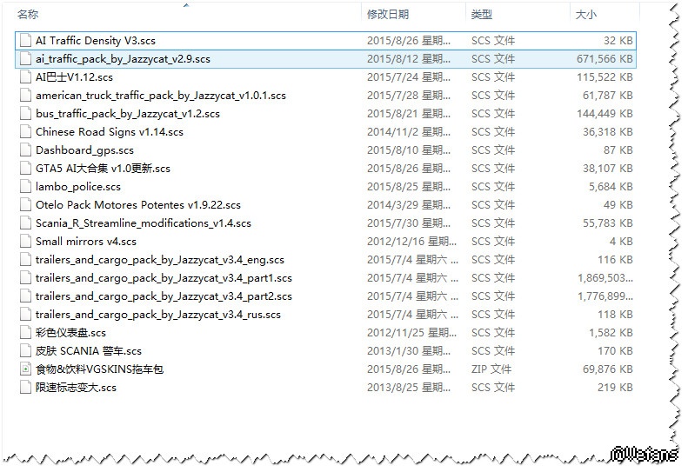
Task: Click the file icon of Dashboard_gps.scs
Action: (x=25, y=150)
